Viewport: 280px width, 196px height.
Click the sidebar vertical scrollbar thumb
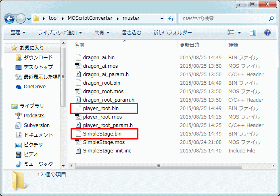[x=63, y=77]
